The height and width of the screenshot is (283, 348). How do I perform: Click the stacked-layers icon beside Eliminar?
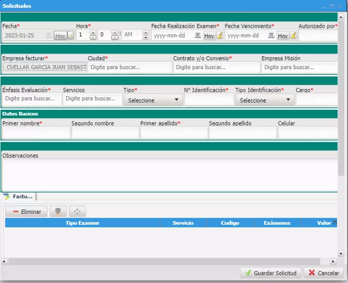coord(58,211)
